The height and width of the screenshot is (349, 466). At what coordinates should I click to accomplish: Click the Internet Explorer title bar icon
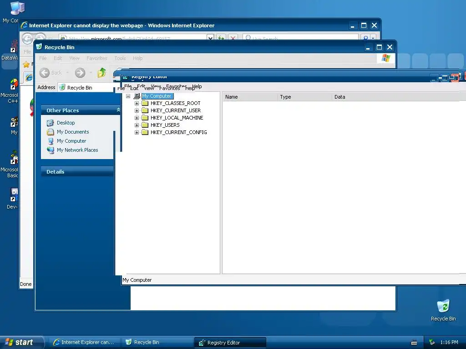pyautogui.click(x=24, y=25)
